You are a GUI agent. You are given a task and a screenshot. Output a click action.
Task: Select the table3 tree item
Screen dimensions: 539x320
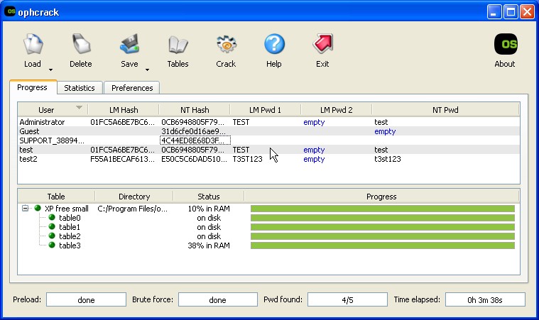(x=70, y=245)
